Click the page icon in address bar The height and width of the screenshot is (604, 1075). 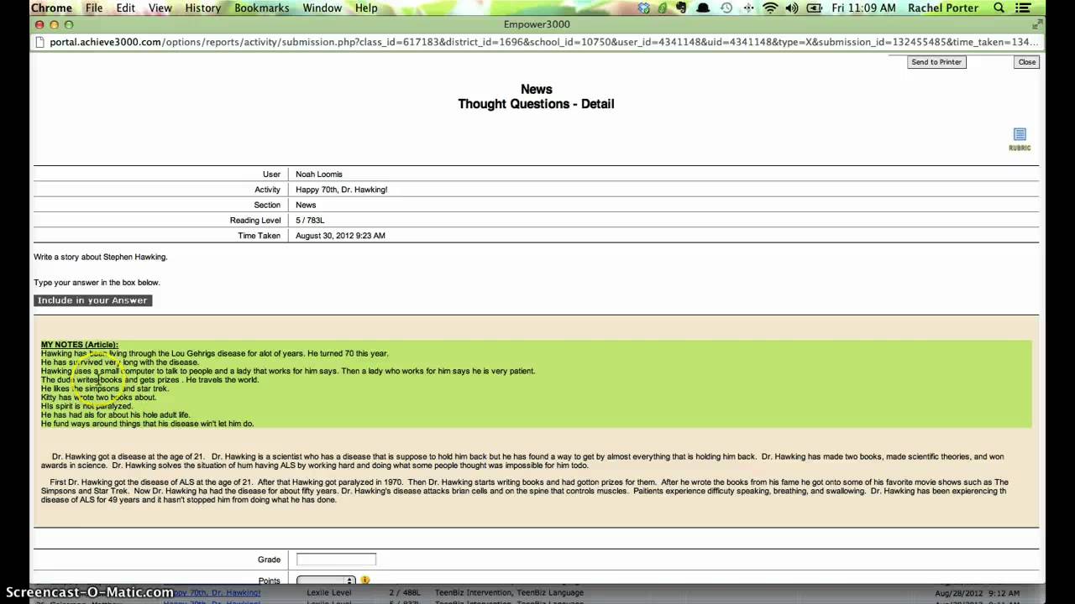pos(39,42)
